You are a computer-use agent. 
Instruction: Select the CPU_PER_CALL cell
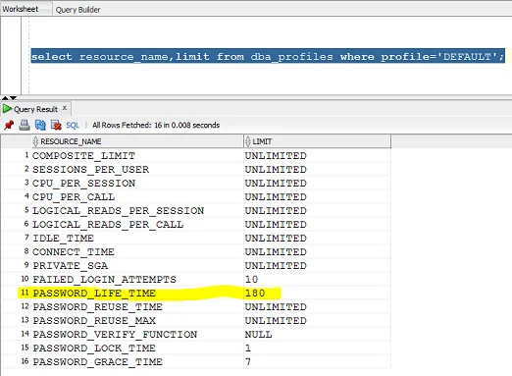coord(137,197)
